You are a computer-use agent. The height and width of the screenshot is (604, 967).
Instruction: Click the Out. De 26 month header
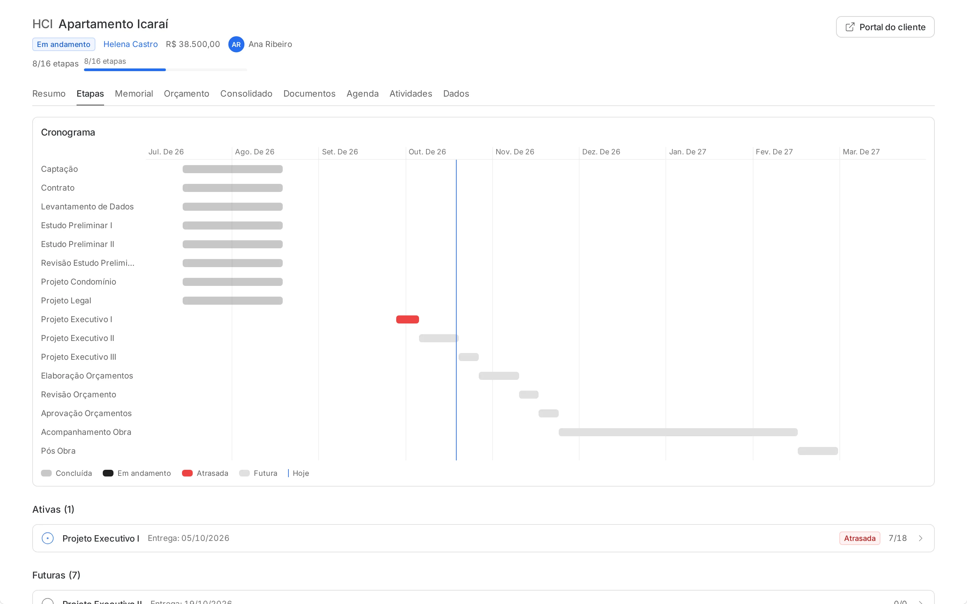427,152
